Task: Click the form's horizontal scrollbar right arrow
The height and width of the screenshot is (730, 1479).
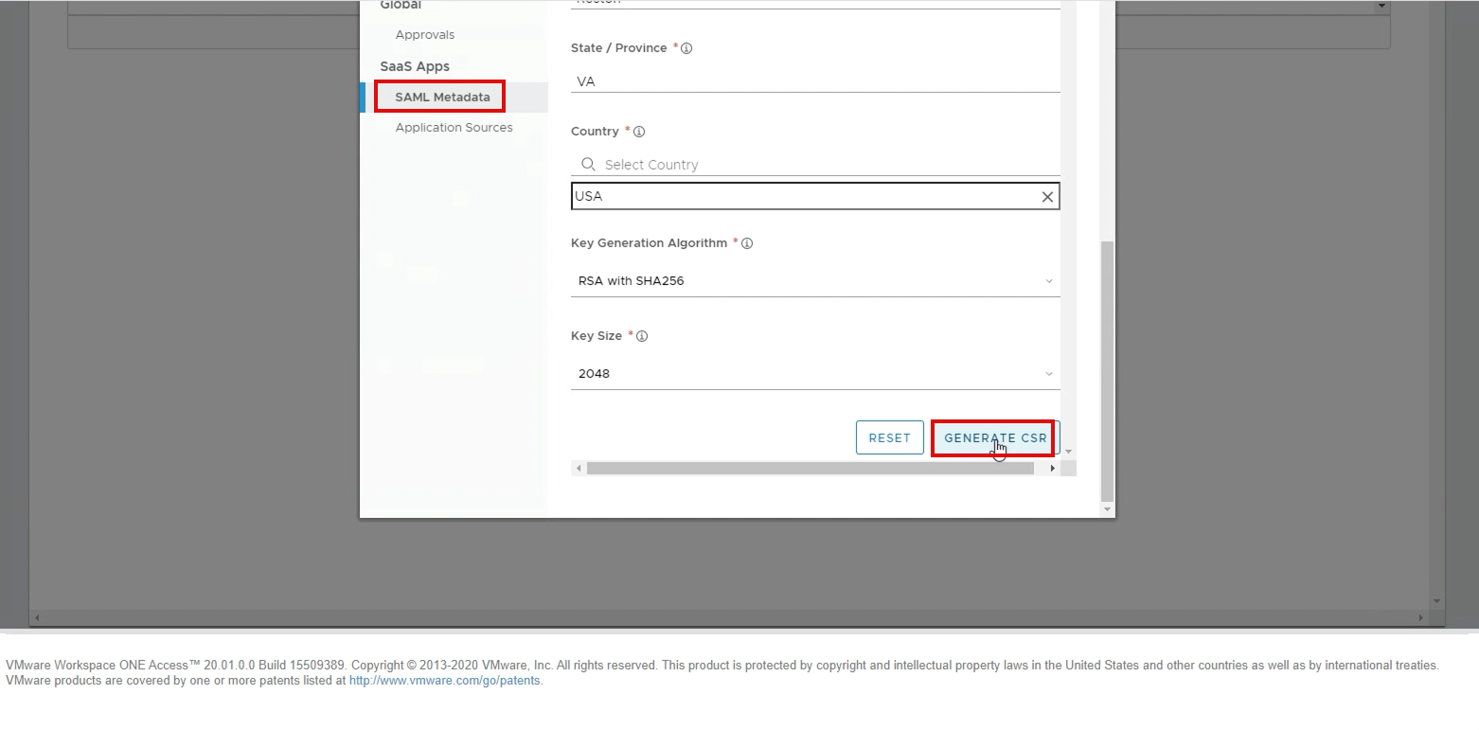Action: coord(1052,469)
